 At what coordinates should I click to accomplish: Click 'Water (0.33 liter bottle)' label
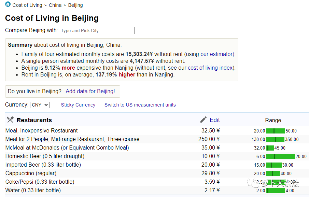click(33, 190)
